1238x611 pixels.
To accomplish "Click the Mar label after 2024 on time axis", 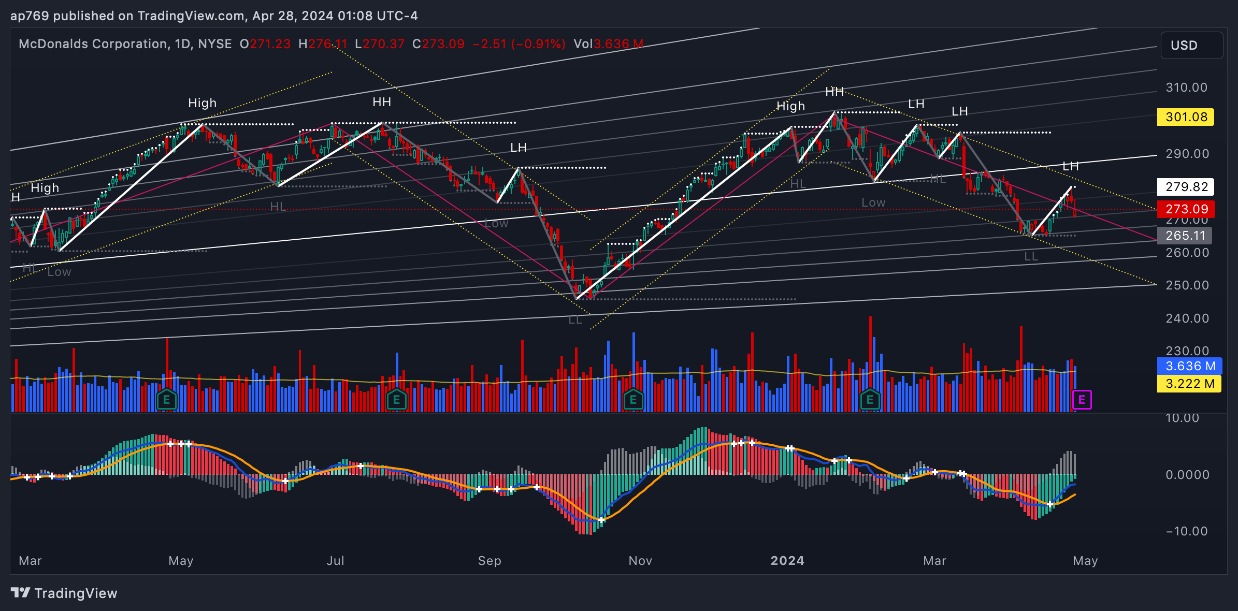I will point(934,561).
